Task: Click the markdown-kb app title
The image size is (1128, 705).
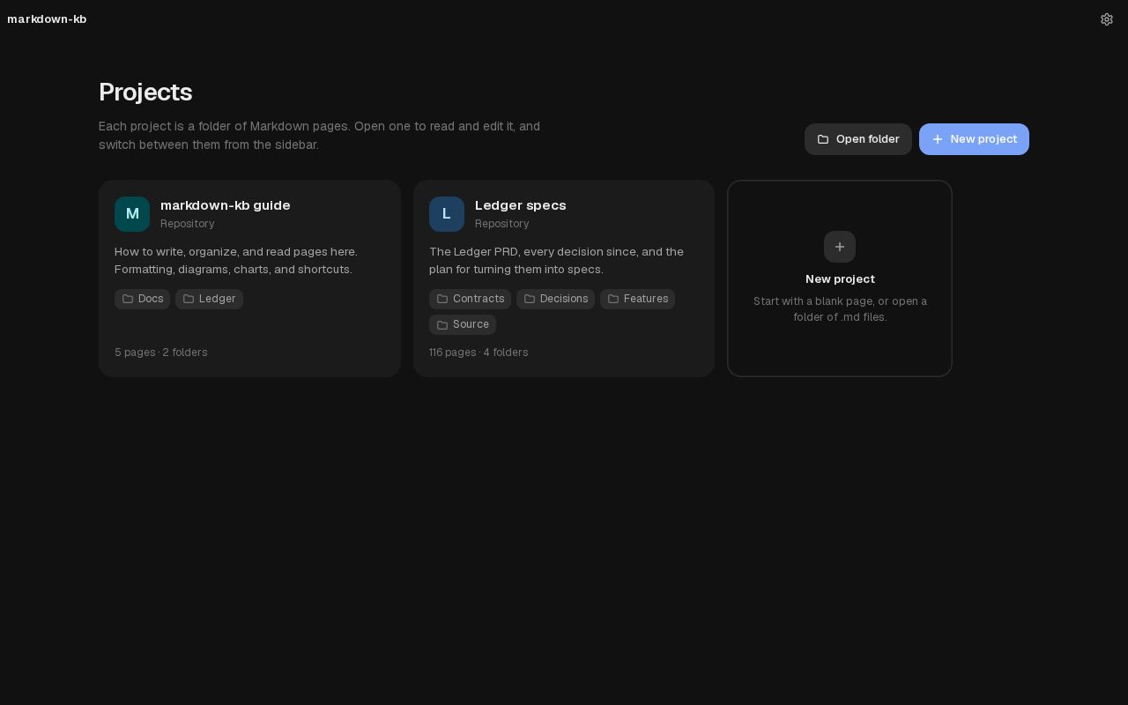Action: coord(47,19)
